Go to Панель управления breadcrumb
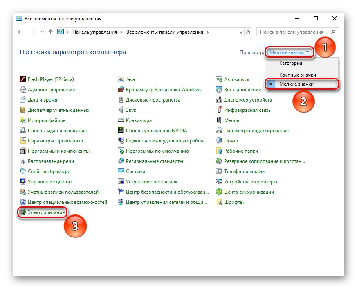The width and height of the screenshot is (357, 289). click(x=94, y=32)
